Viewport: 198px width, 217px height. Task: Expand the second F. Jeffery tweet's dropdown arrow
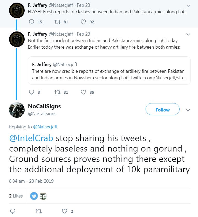(188, 34)
